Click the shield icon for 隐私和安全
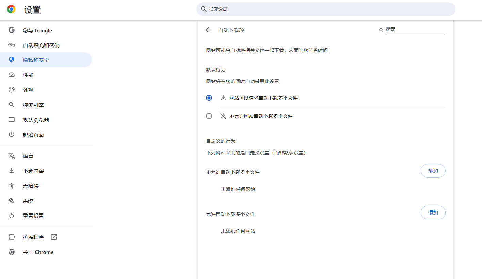 [12, 60]
